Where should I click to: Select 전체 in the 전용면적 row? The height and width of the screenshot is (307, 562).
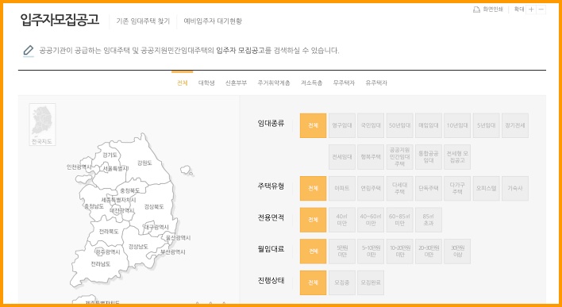[x=313, y=220]
